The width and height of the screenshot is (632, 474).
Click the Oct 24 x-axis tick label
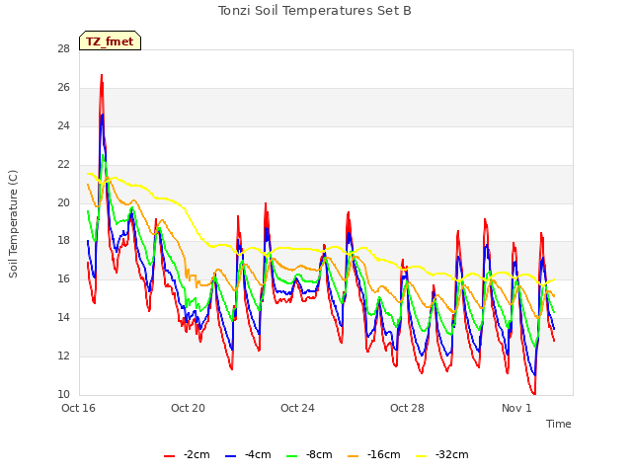297,408
